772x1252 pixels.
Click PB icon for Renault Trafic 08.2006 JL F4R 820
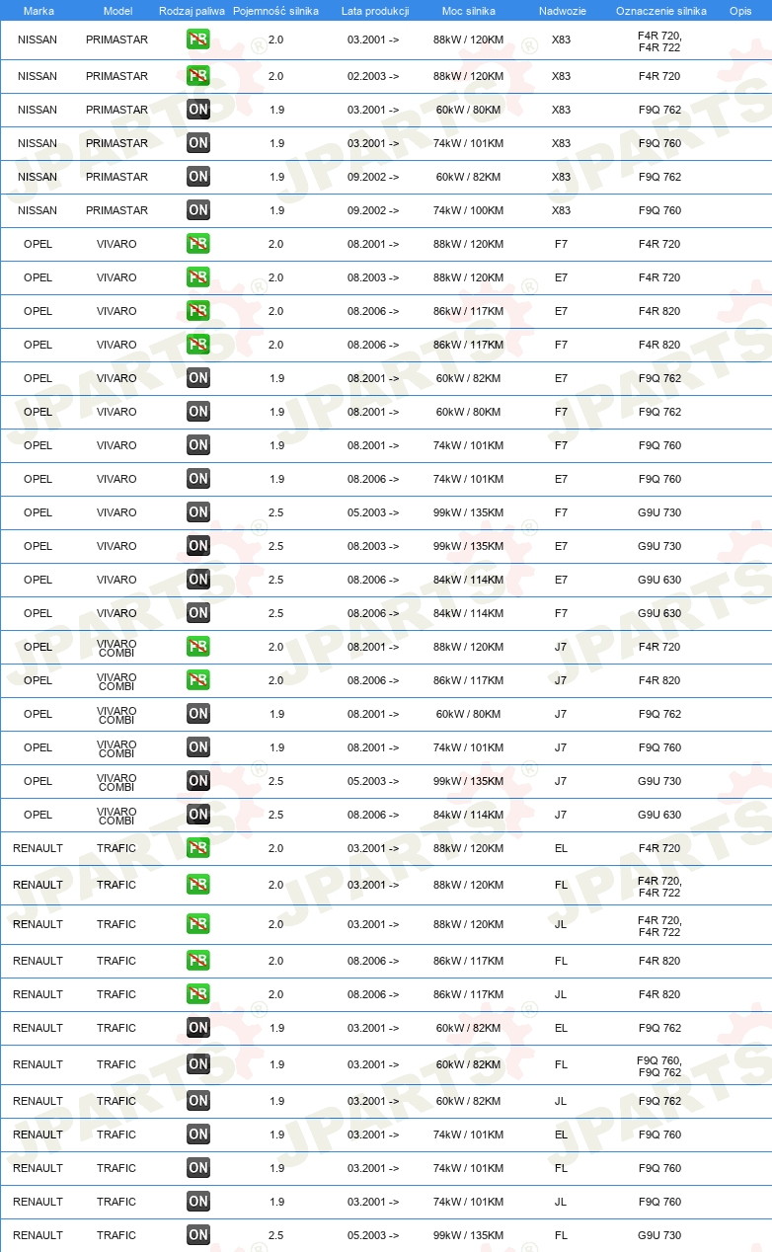[x=198, y=994]
